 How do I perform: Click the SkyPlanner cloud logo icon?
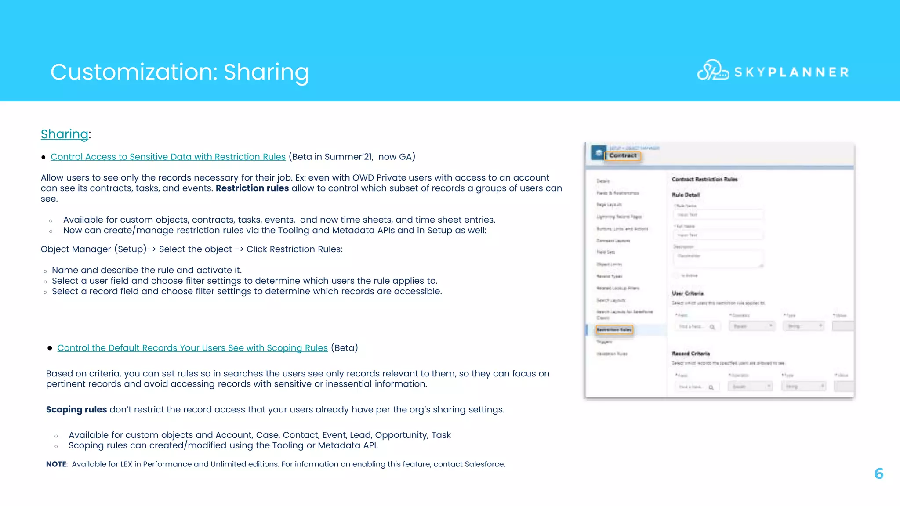click(713, 70)
